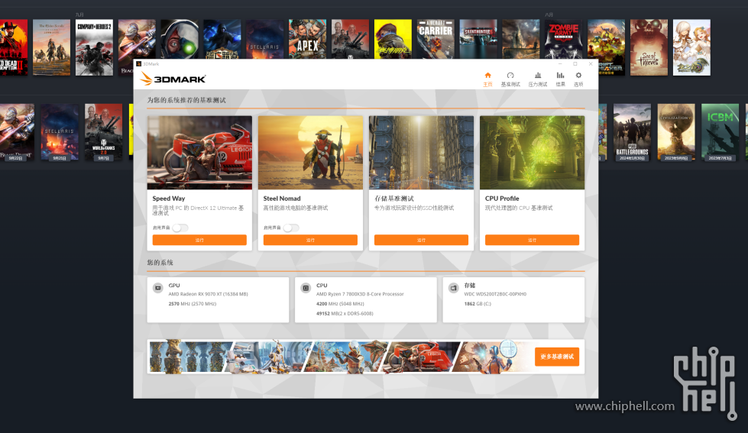Click the CPU chip icon in system info
The image size is (748, 433).
point(306,289)
